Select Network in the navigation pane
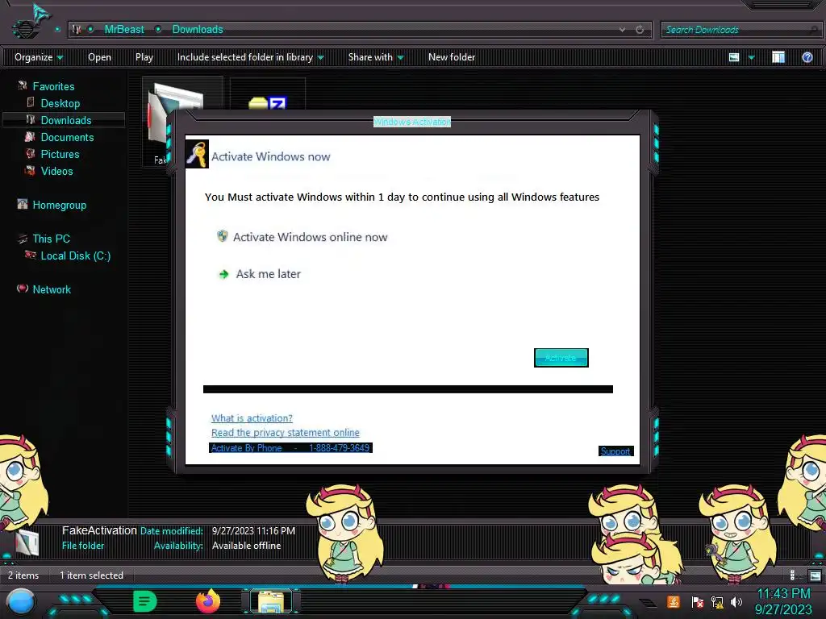 [x=52, y=289]
